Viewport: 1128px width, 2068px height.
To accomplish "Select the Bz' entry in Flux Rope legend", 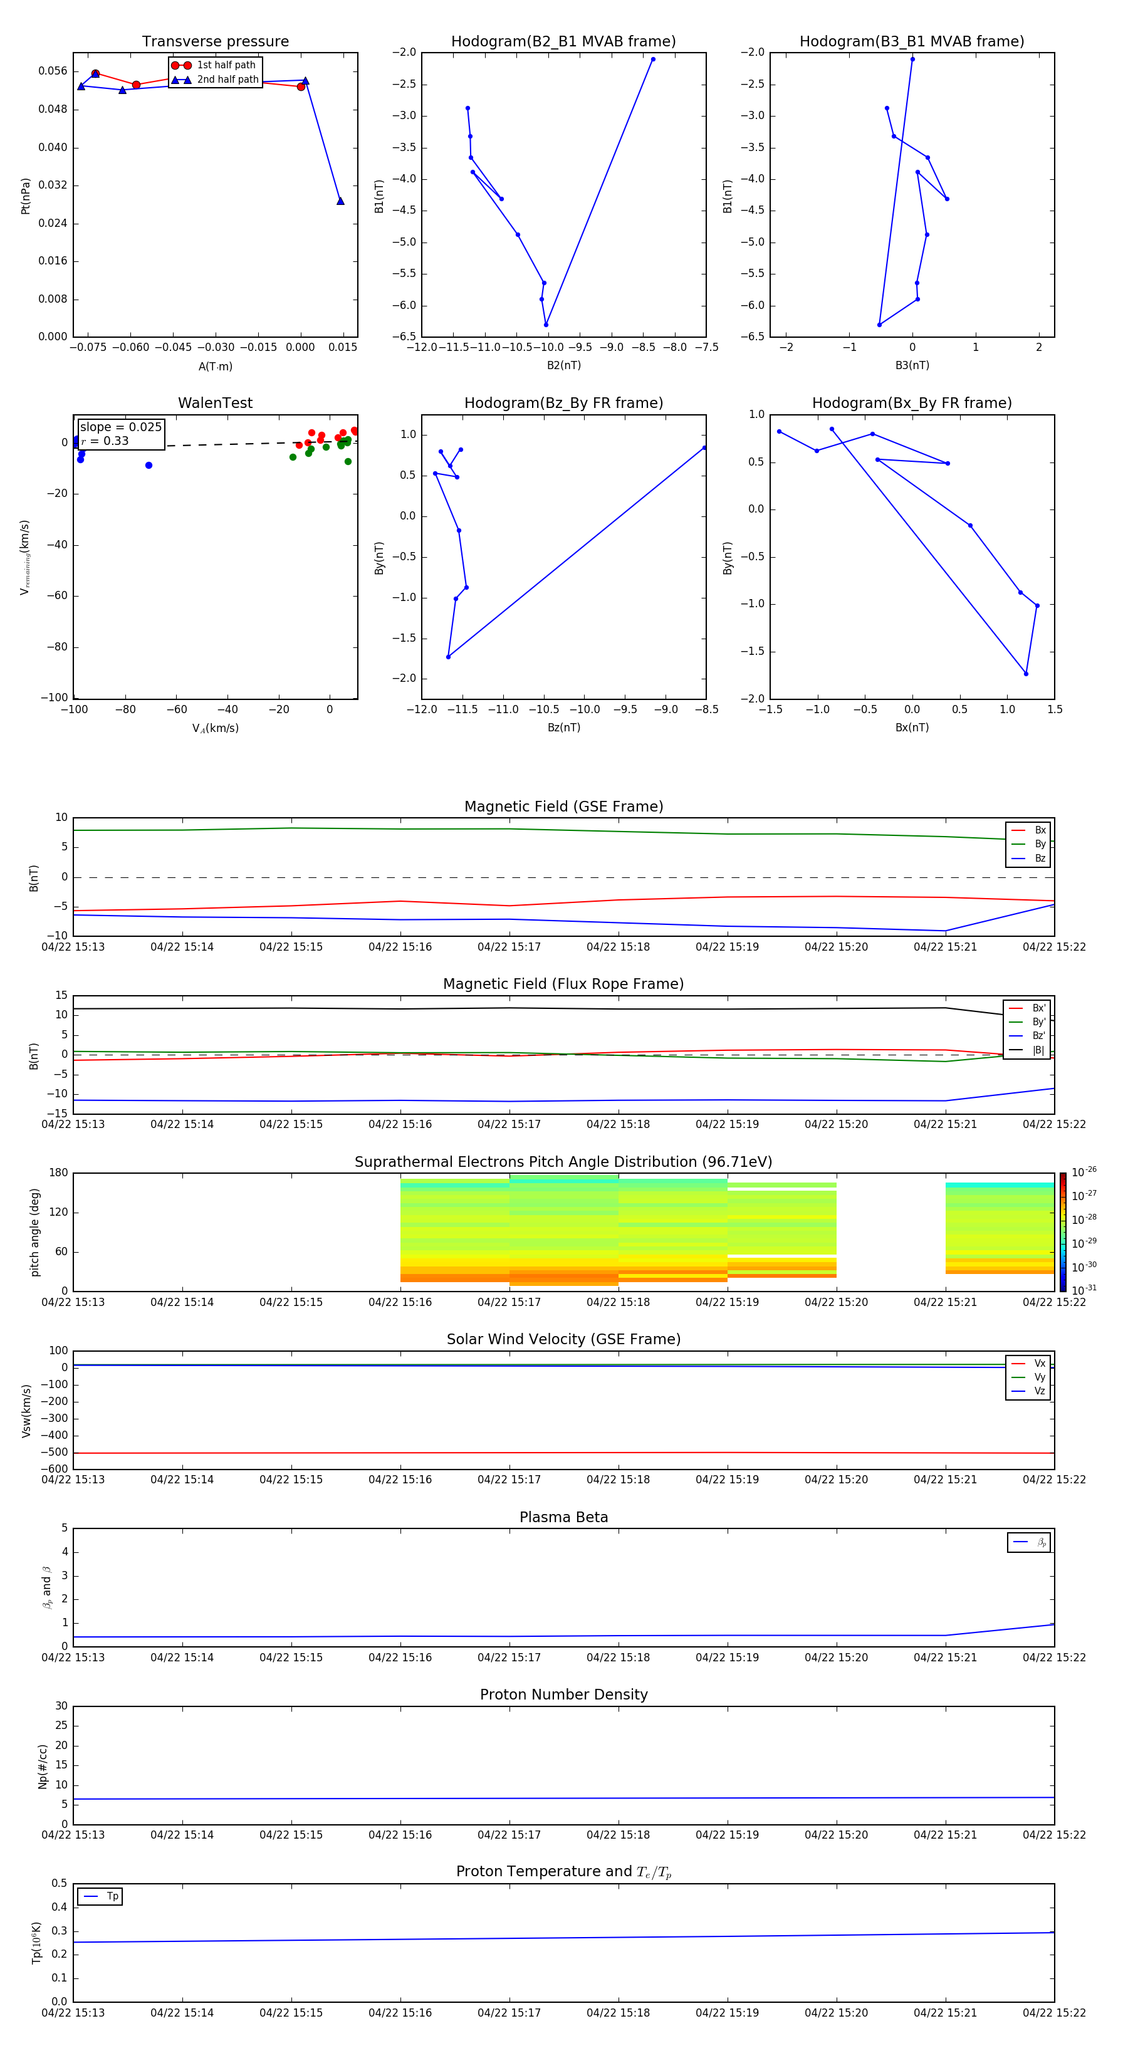I will coord(1027,1036).
